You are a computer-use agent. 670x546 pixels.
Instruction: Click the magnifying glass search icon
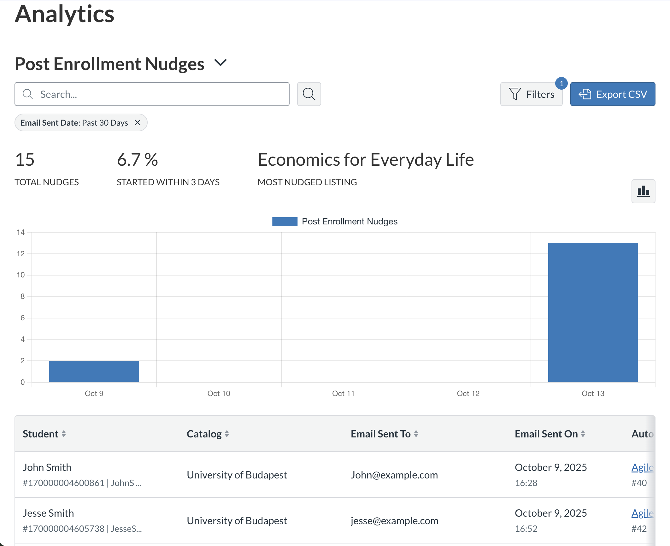click(309, 94)
